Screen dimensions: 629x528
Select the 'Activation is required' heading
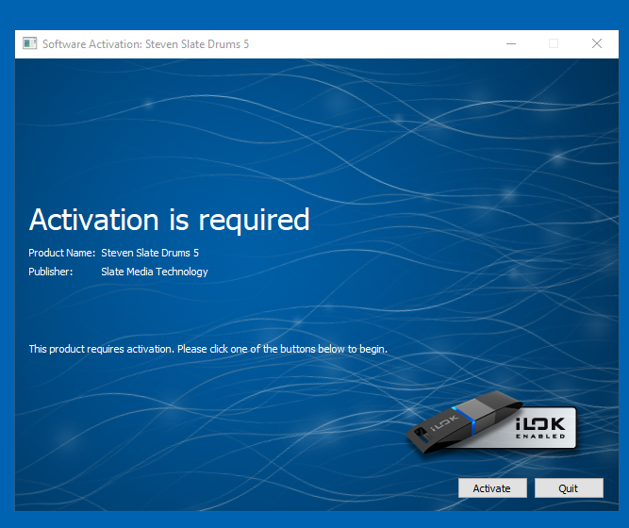tap(170, 220)
